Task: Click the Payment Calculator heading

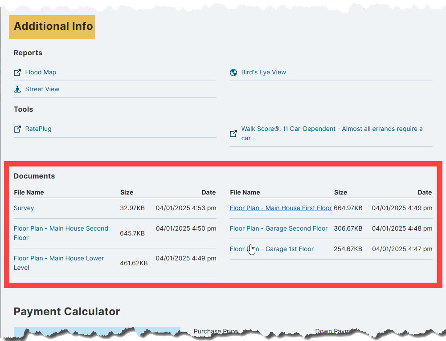Action: (67, 312)
